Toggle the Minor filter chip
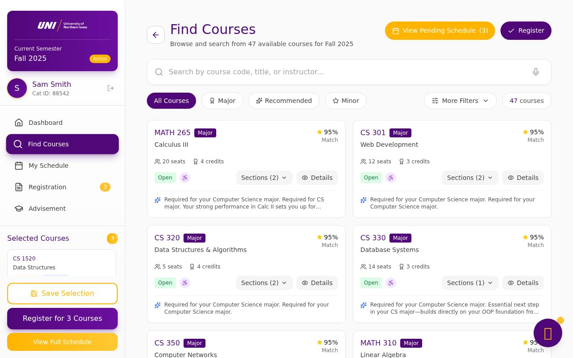573x358 pixels. coord(346,101)
